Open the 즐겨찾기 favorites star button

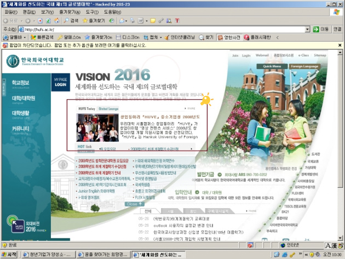click(94, 21)
